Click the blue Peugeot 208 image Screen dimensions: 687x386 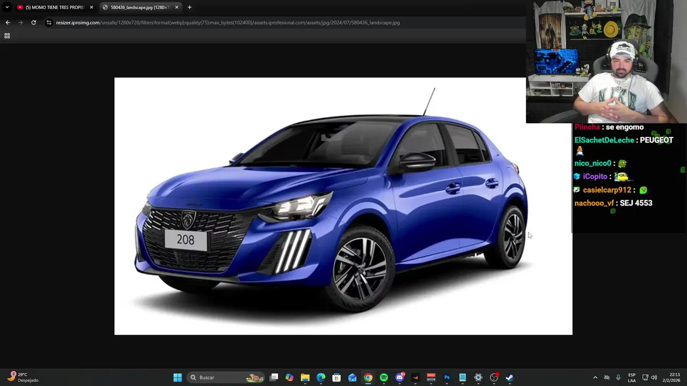[343, 206]
